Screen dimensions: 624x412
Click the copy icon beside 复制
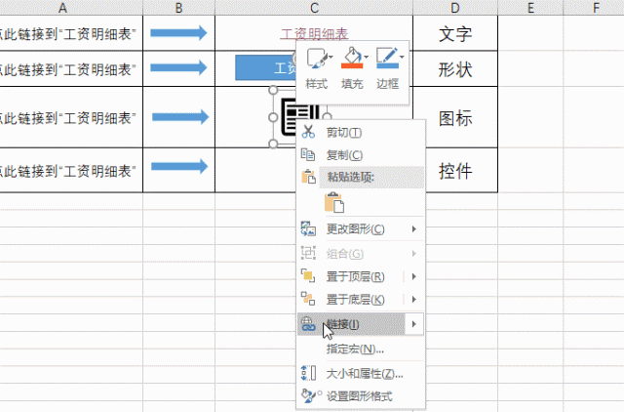(x=308, y=154)
